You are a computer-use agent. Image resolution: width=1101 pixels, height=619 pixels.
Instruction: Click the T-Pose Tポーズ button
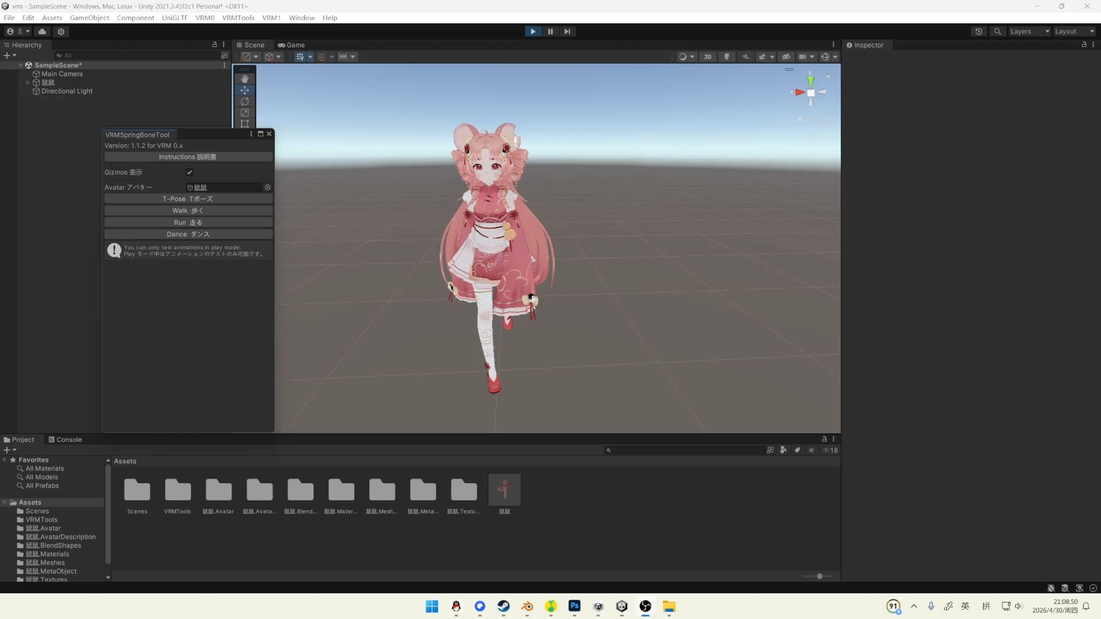point(188,199)
